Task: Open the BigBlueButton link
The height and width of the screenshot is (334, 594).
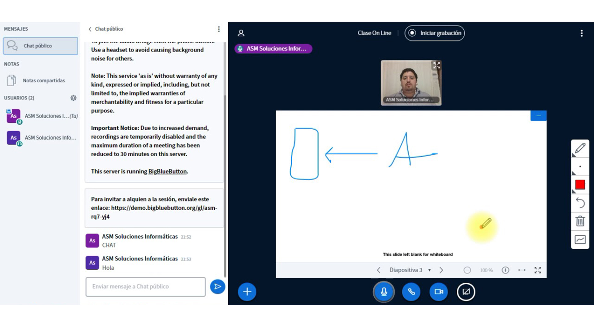Action: click(167, 171)
